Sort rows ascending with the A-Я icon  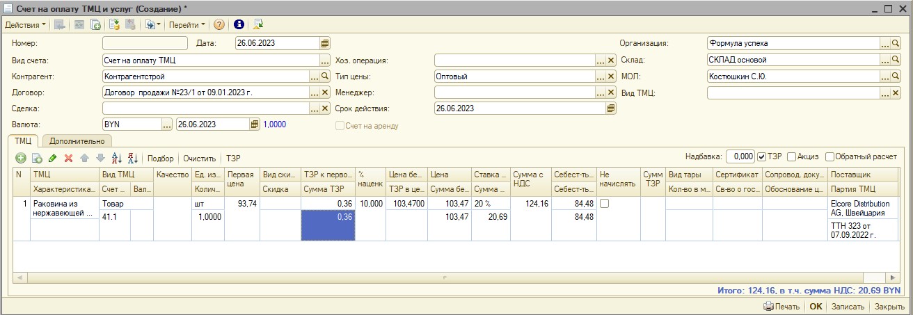click(117, 158)
